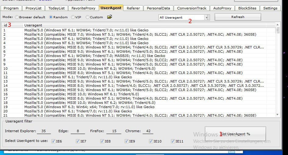Screen dimensions: 288x155
Task: Click the Internet Explorer percentage field
Action: 44,131
